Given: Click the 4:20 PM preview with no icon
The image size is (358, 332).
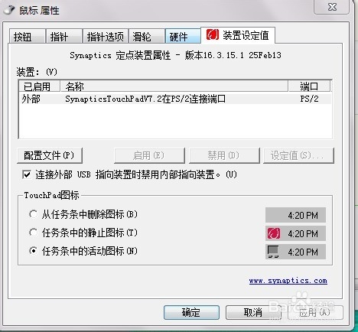Looking at the screenshot, I should click(295, 215).
